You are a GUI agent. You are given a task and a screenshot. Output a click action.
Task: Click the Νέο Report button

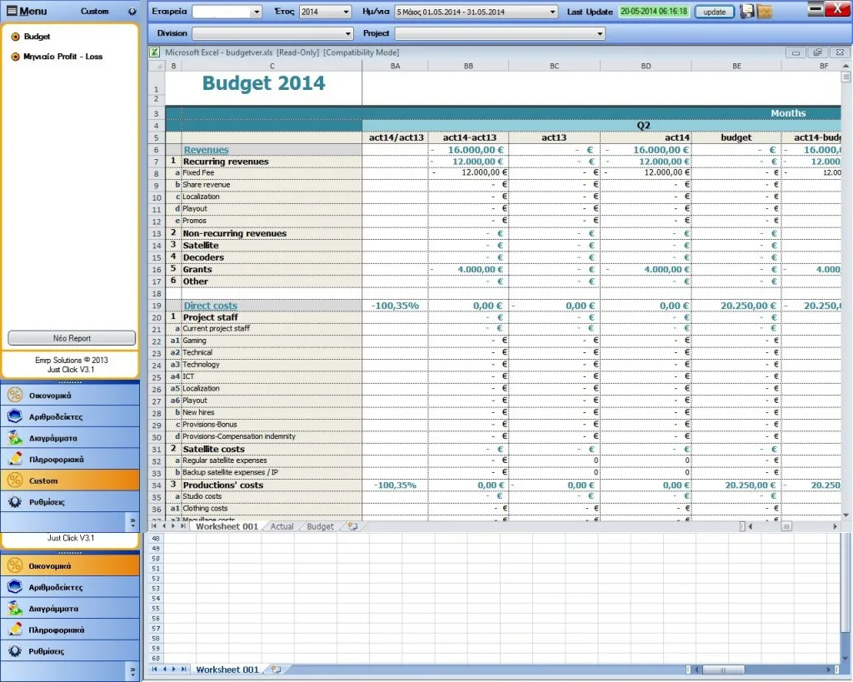[72, 338]
